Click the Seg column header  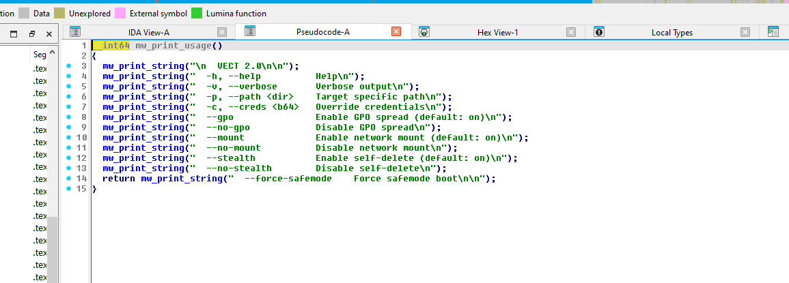[x=40, y=54]
